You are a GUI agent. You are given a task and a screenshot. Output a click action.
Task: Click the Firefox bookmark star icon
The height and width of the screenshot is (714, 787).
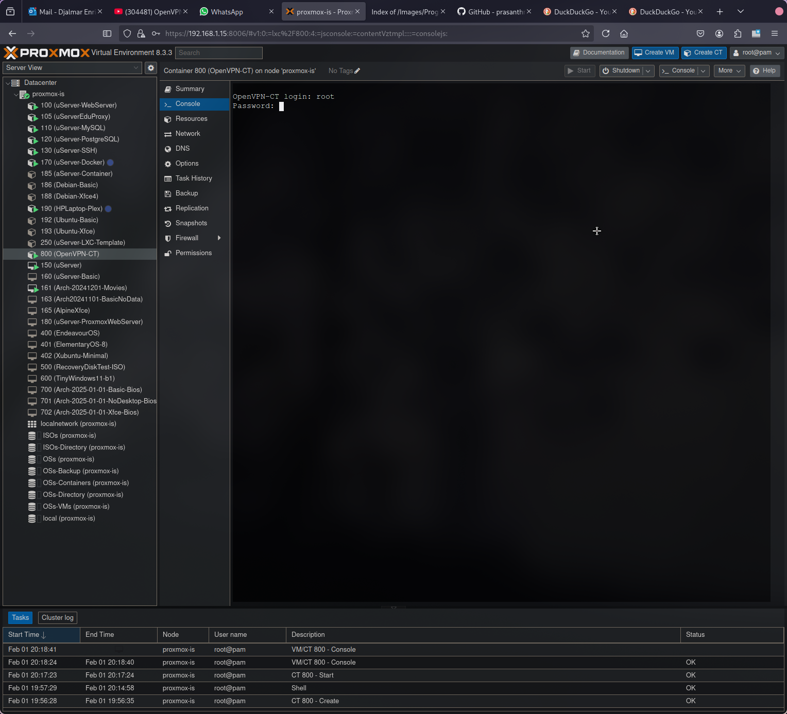click(585, 33)
